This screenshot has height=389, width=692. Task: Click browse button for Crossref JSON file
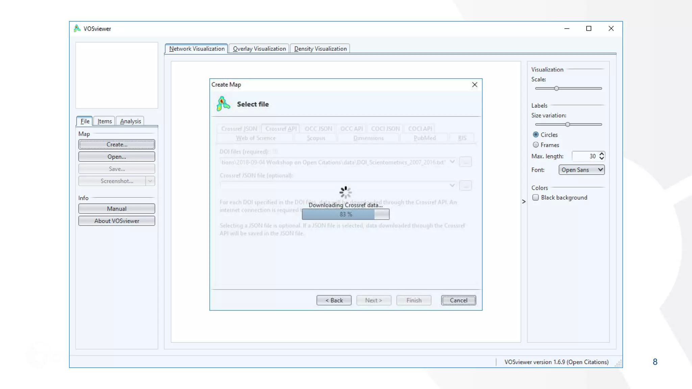[466, 185]
